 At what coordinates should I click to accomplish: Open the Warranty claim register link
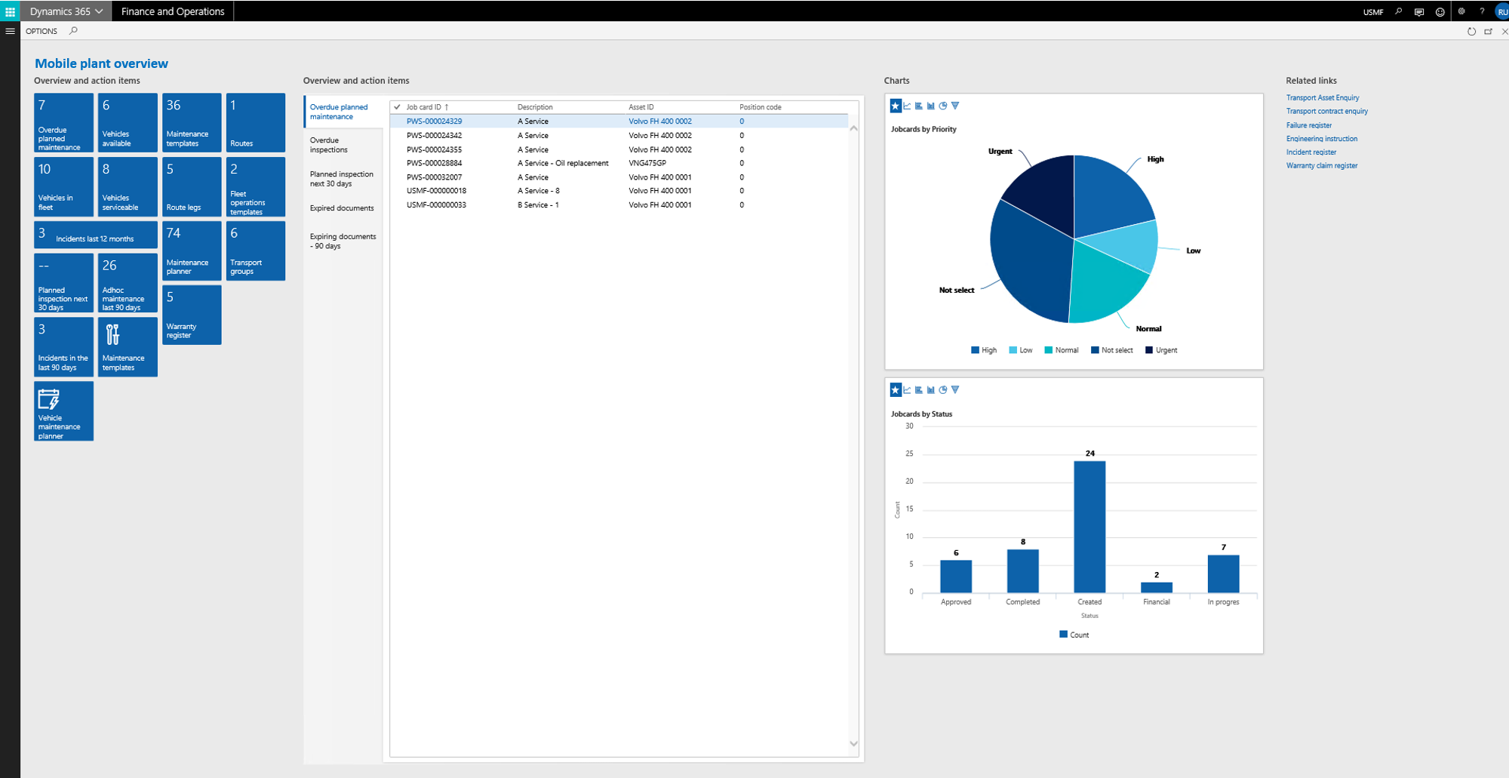click(x=1321, y=165)
